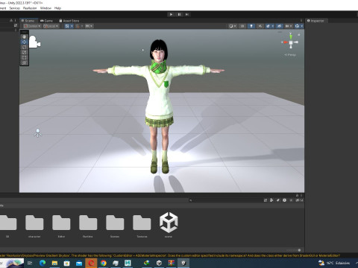The width and height of the screenshot is (358, 268).
Task: Toggle the Persp projection label
Action: (x=290, y=54)
